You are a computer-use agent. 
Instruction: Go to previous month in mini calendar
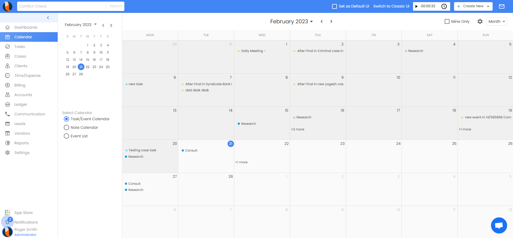[x=103, y=25]
